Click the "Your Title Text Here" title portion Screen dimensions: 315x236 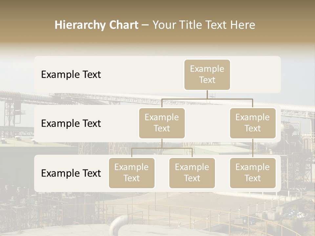203,25
